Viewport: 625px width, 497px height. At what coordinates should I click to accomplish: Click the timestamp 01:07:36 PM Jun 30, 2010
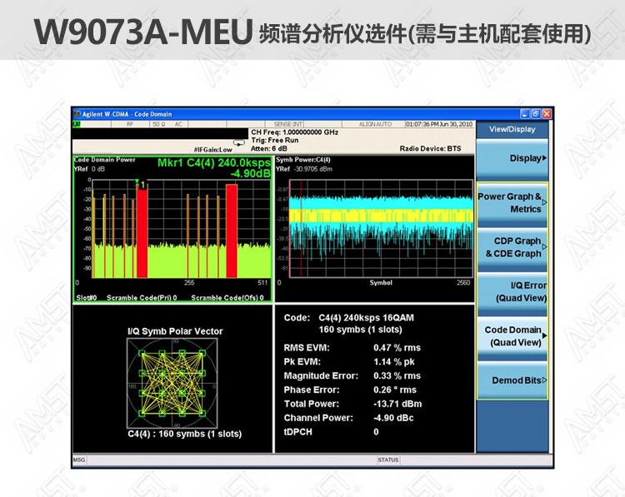pos(439,124)
